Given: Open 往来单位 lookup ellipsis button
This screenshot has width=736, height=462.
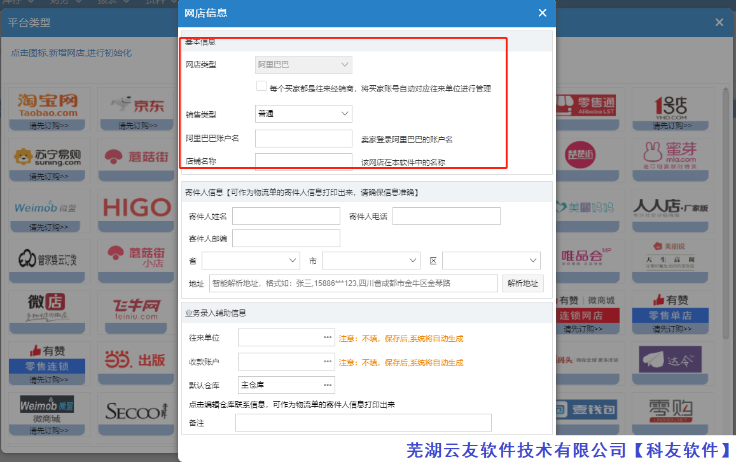Looking at the screenshot, I should 327,337.
